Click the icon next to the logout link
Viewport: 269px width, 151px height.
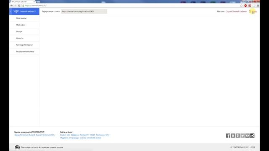pyautogui.click(x=250, y=11)
